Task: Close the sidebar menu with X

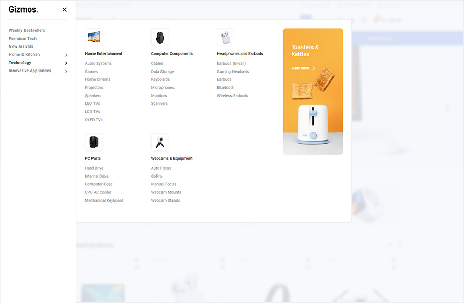Action: click(65, 9)
